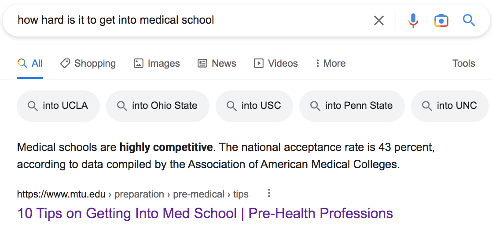The width and height of the screenshot is (492, 230).
Task: Select the All results tab
Action: (x=30, y=64)
